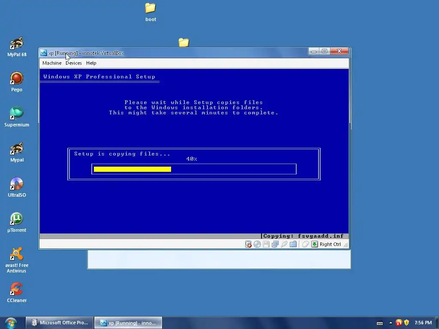Click the red X network tray icon

(399, 323)
